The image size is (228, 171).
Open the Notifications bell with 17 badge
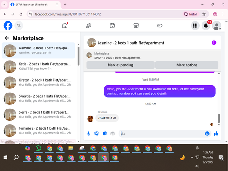tap(206, 26)
